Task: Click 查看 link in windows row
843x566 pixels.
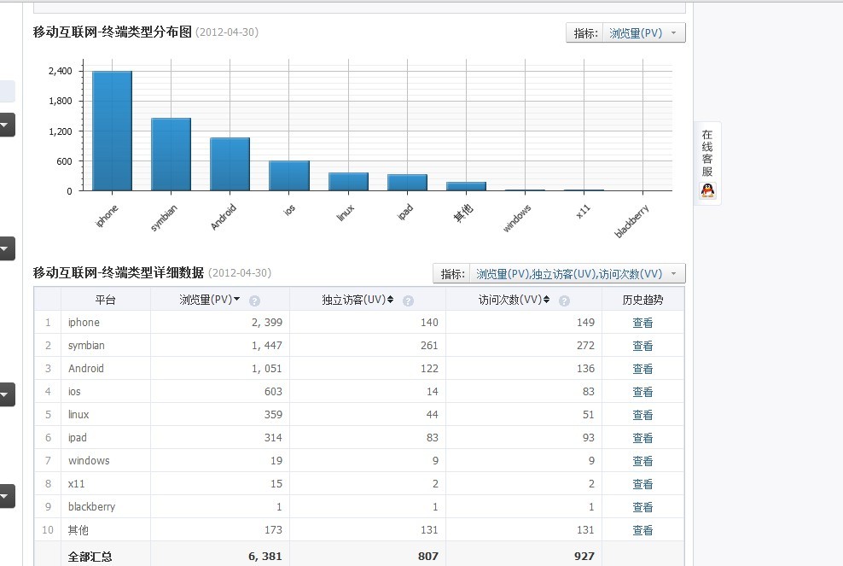Action: click(642, 461)
